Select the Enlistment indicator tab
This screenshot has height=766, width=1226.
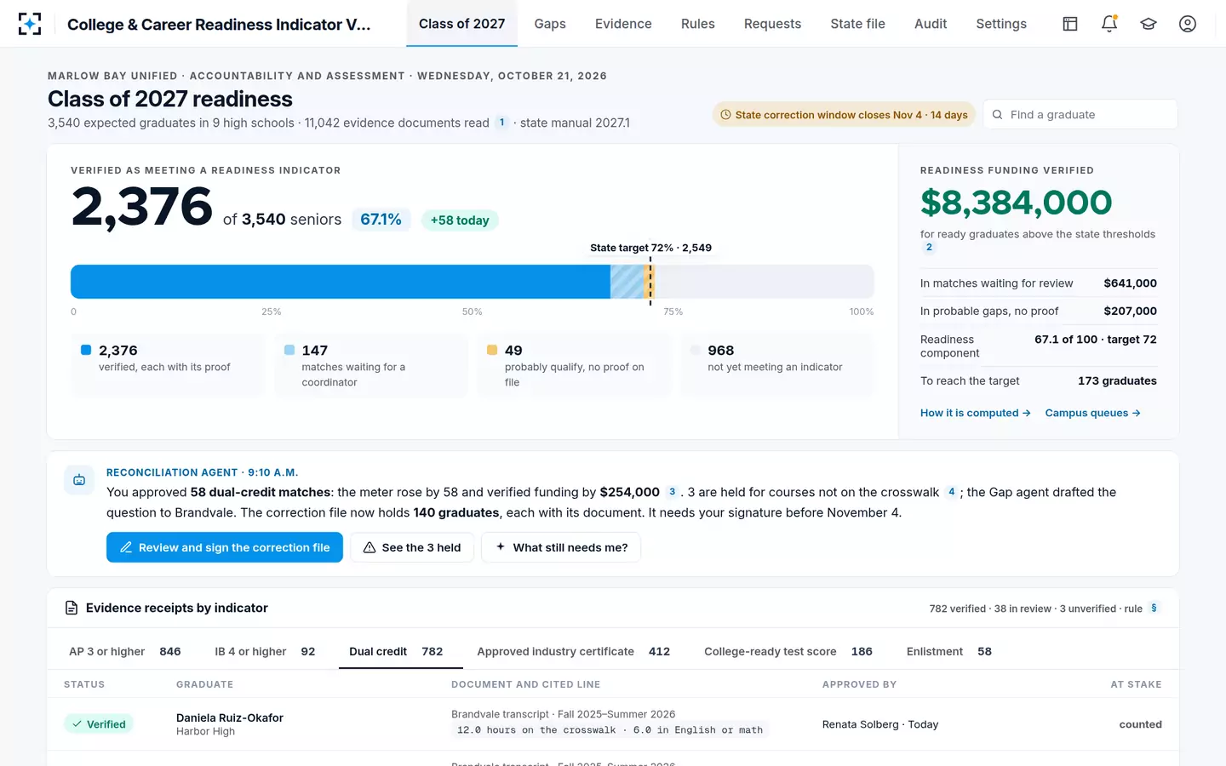[949, 651]
